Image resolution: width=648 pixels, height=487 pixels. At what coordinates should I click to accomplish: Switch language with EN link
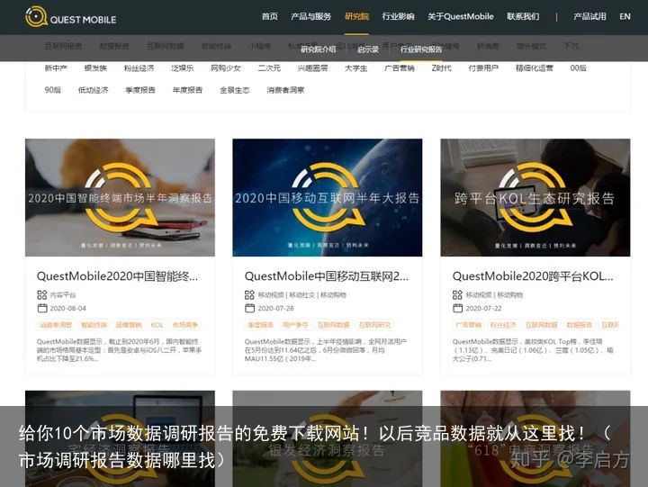[x=625, y=16]
